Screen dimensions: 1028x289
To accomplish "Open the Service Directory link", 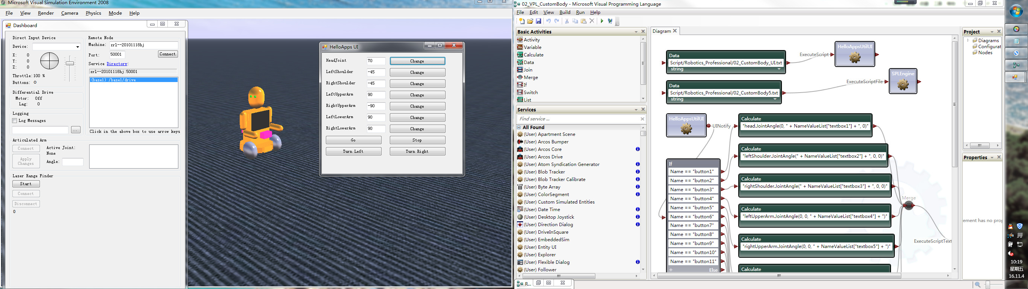I will pyautogui.click(x=117, y=64).
